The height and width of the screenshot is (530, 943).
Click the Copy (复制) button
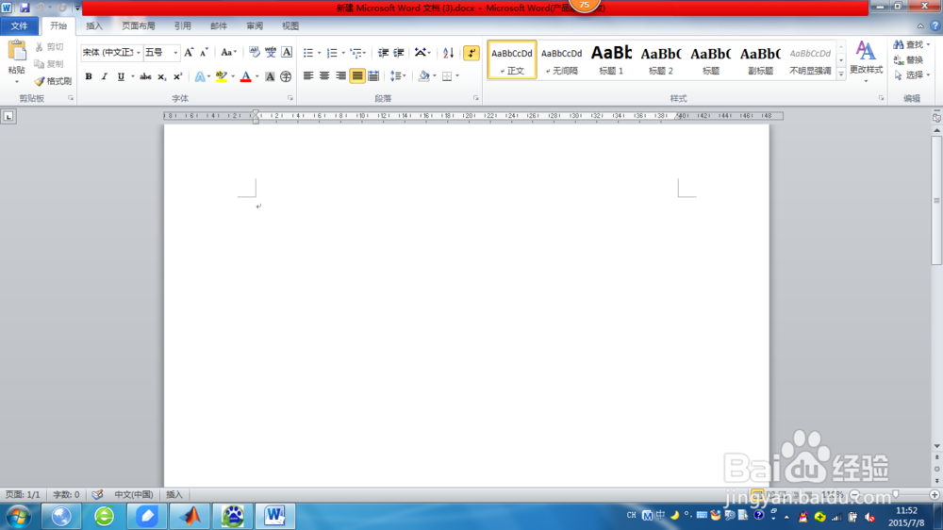tap(49, 64)
